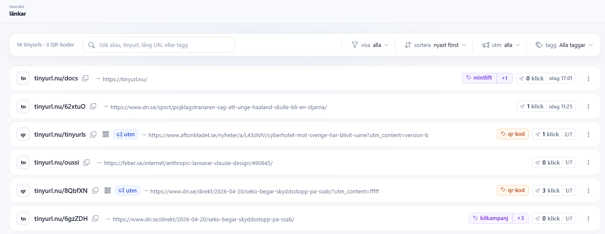Screen dimensions: 605x234
Task: Focus the search alias or URL field
Action: coord(159,45)
